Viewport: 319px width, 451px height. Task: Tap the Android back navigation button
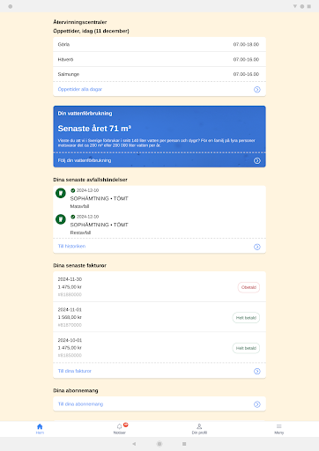134,444
